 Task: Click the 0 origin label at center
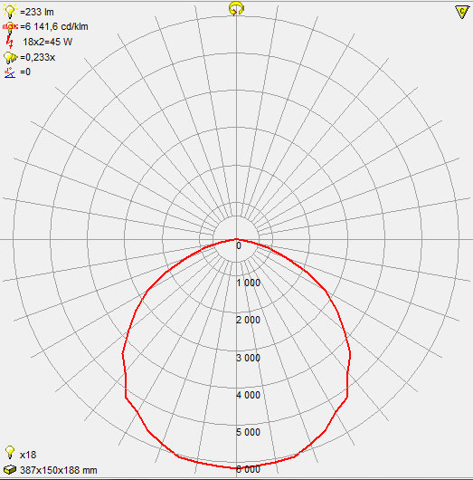(239, 245)
